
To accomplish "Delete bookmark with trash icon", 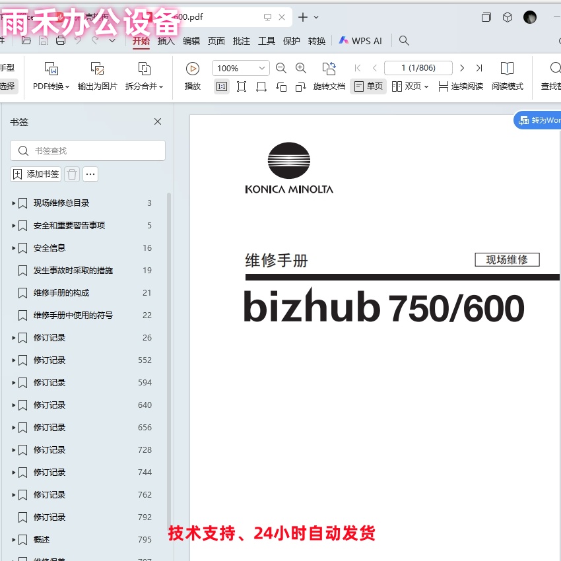I will 72,174.
